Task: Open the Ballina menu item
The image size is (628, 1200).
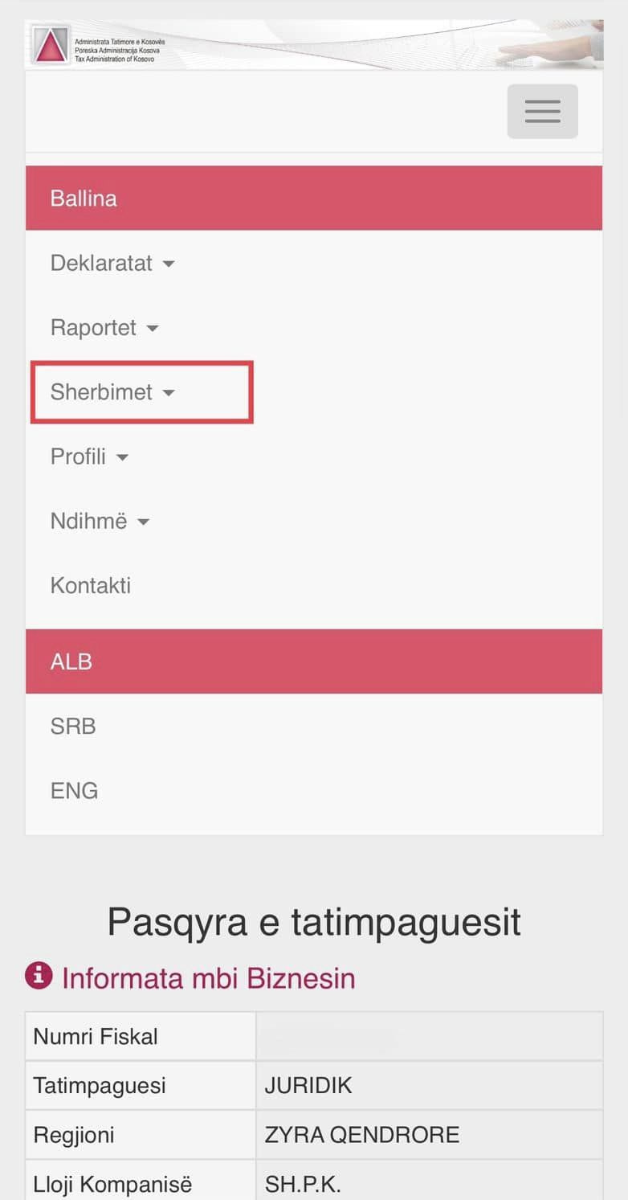Action: 84,199
